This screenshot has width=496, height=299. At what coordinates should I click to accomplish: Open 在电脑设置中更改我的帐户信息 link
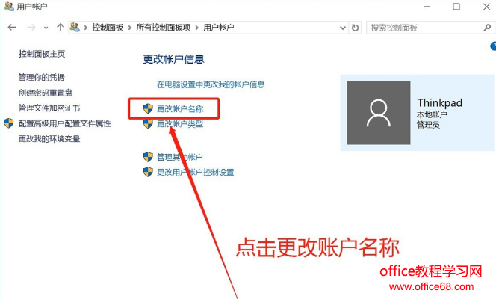coord(211,84)
